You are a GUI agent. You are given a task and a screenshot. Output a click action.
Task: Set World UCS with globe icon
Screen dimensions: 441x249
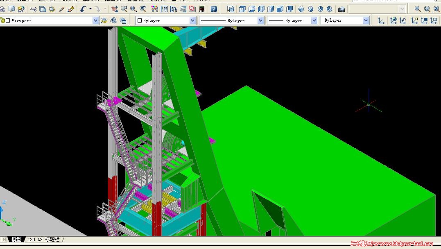(x=394, y=20)
